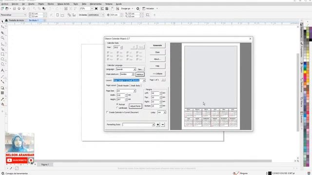Click the << Collapse button
Viewport: 312px width, 175px height.
point(157,73)
